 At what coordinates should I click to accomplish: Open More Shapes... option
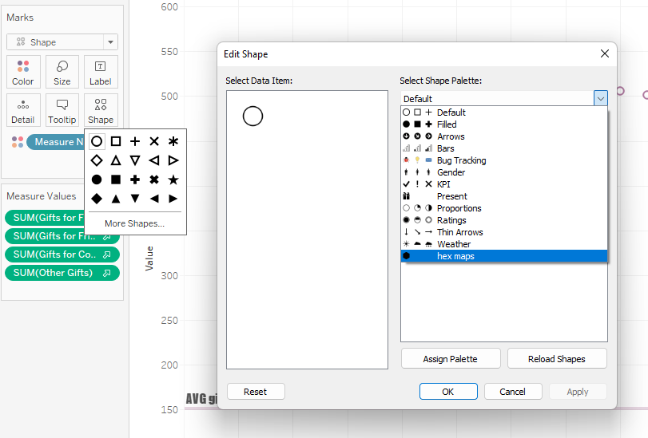click(x=134, y=223)
